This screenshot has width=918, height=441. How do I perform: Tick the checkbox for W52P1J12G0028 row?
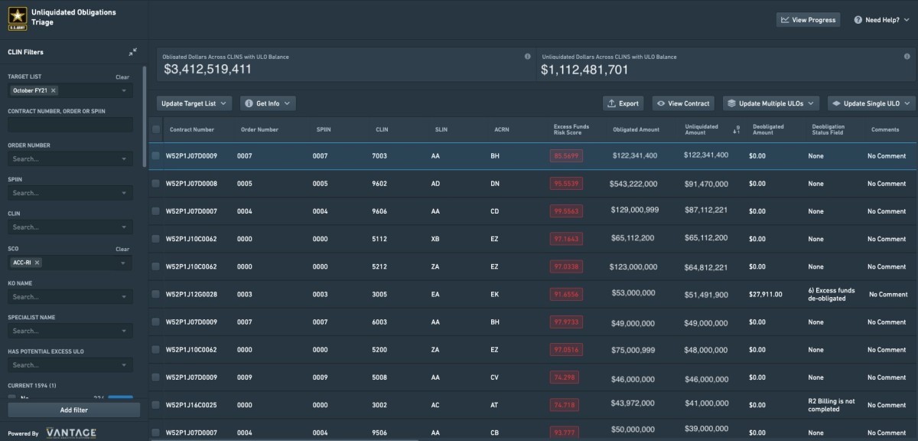tap(156, 294)
